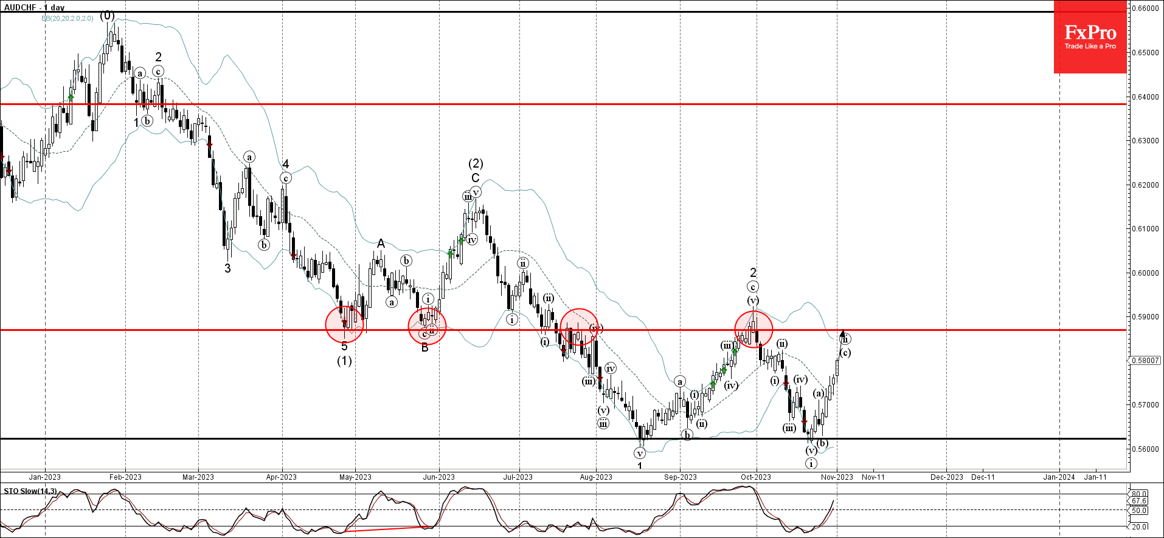Click the stochastic 80.0 level label

[x=1140, y=494]
